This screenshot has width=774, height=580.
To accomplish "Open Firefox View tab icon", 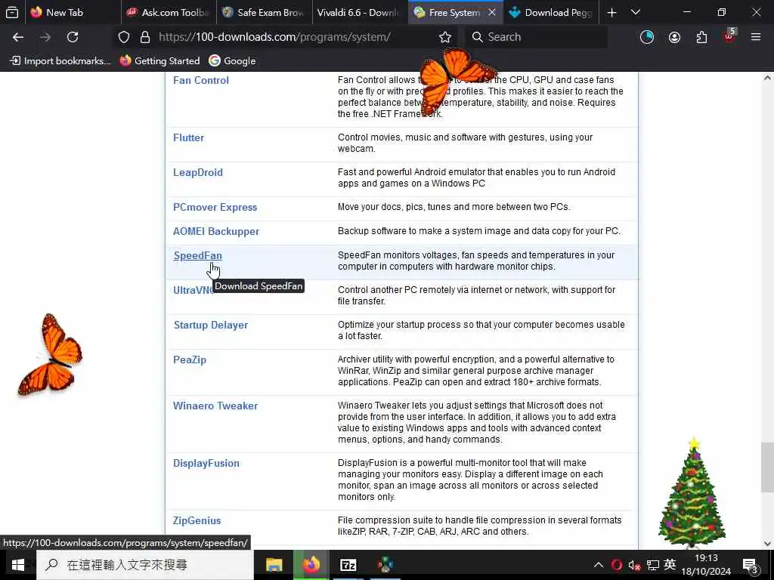I will pos(12,12).
